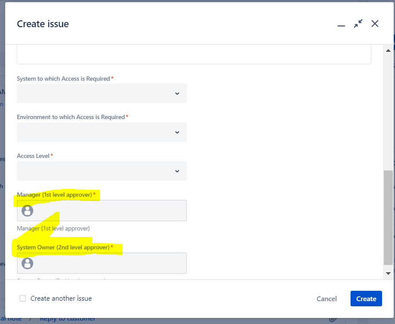Click the Environment field chevron icon

click(x=177, y=132)
